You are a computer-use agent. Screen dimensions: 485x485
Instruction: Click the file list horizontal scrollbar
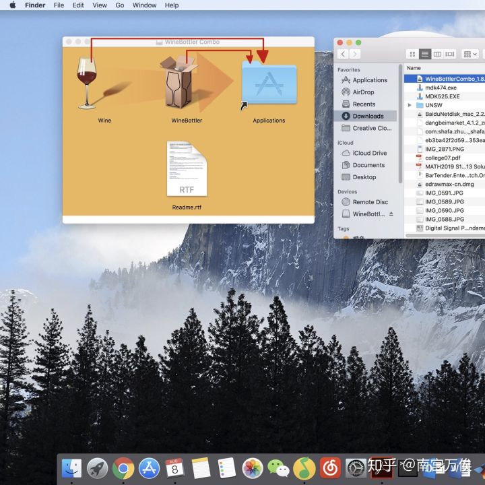coord(445,235)
